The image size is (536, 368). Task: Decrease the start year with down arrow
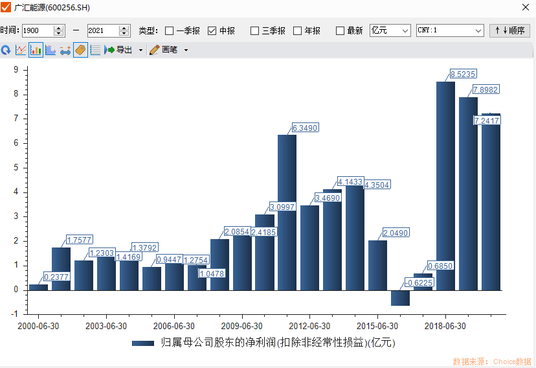click(59, 34)
